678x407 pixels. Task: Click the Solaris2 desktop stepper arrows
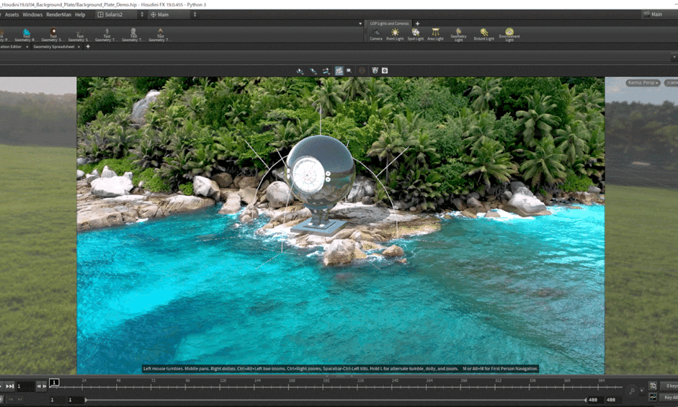142,14
